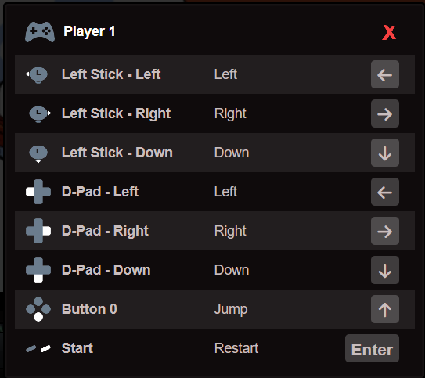Rebind the down arrow key for D-Pad - Down

(385, 270)
